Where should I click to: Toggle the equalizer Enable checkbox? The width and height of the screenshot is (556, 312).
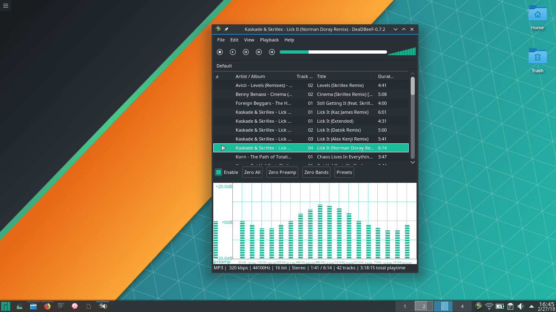[219, 172]
